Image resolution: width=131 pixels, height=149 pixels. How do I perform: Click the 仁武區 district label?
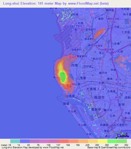[126, 32]
